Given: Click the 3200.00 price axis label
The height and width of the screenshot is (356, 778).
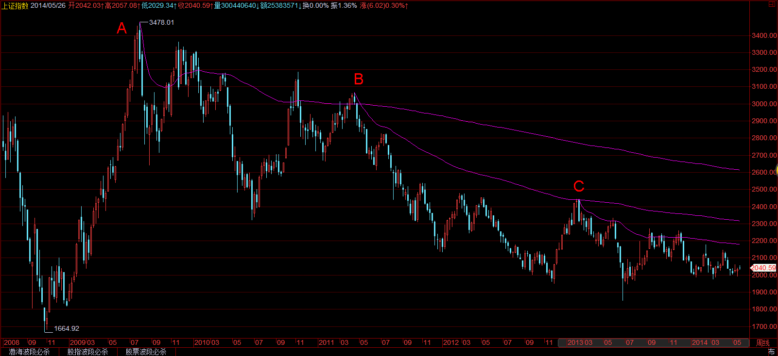Looking at the screenshot, I should 764,69.
